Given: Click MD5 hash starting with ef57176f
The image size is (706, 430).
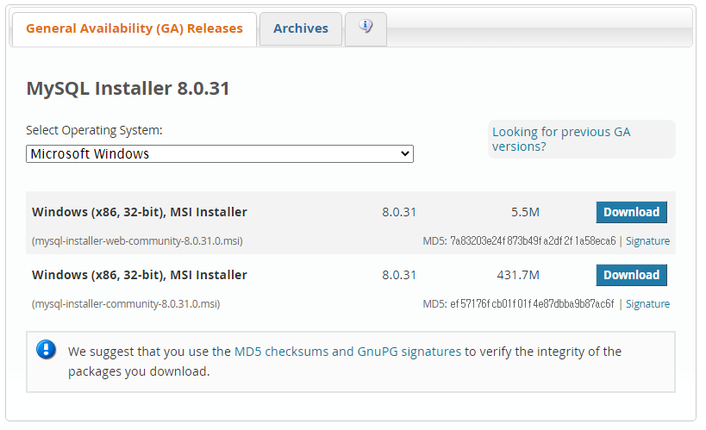Looking at the screenshot, I should pyautogui.click(x=532, y=304).
